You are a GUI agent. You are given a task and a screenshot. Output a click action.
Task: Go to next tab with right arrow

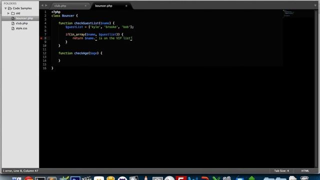point(46,5)
